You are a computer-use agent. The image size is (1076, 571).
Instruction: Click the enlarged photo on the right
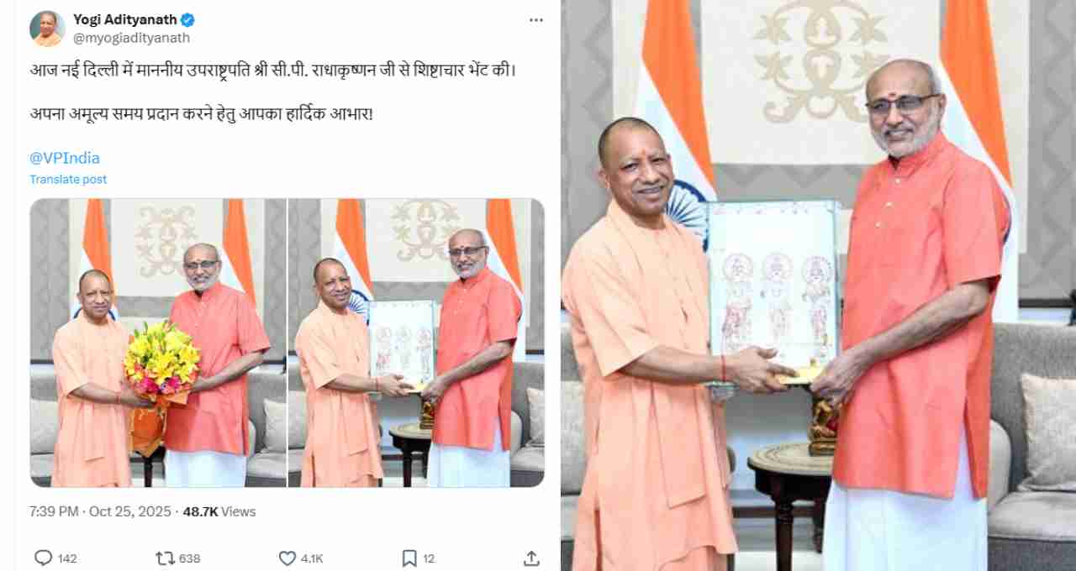click(818, 285)
